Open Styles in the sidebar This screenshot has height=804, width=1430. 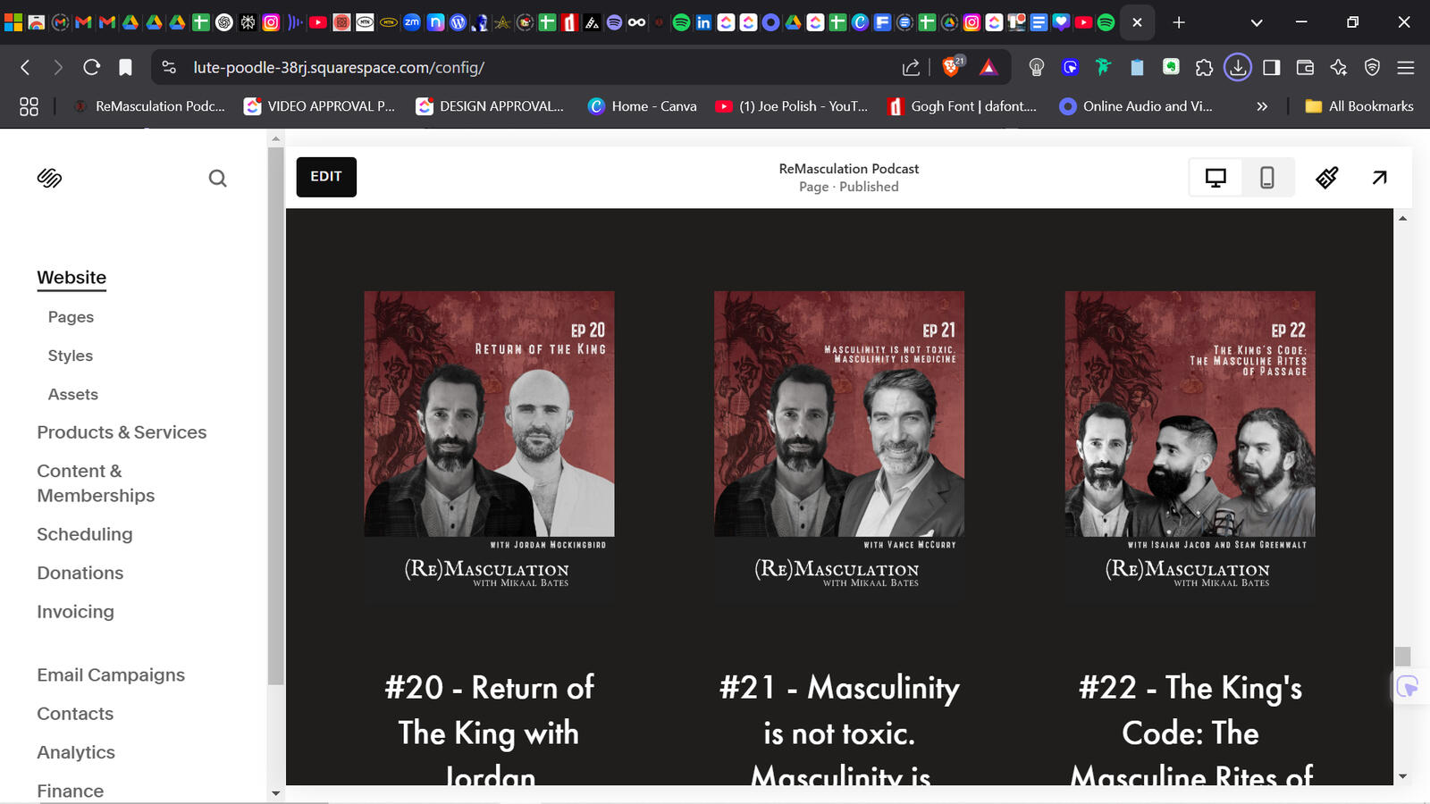[71, 356]
